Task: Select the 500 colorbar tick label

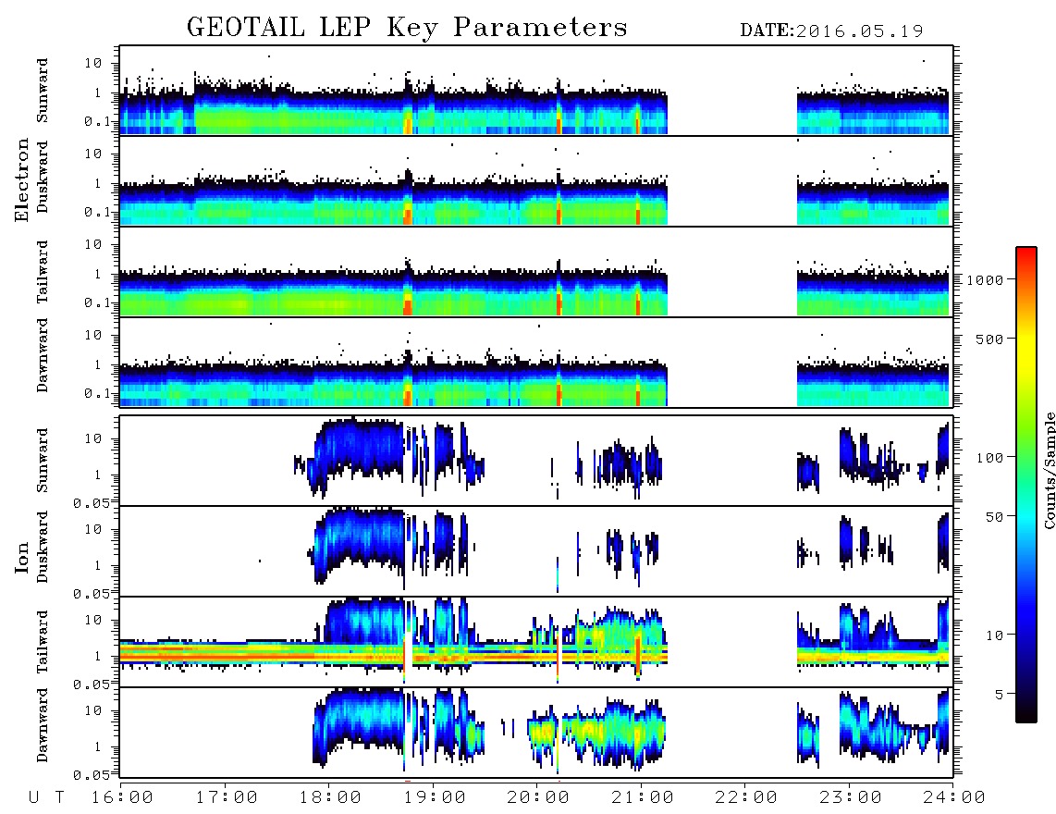Action: point(990,339)
